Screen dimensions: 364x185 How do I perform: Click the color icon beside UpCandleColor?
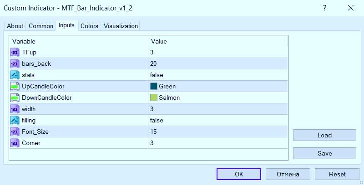click(x=14, y=86)
